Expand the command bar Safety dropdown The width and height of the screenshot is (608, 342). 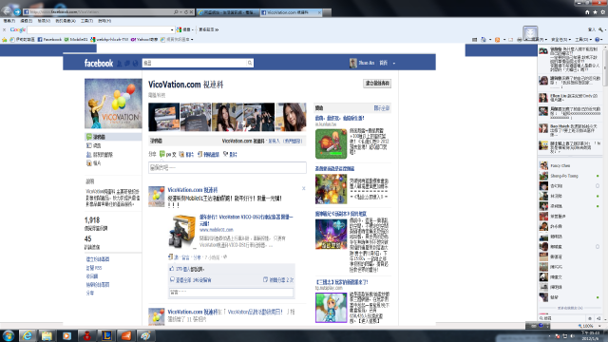570,40
